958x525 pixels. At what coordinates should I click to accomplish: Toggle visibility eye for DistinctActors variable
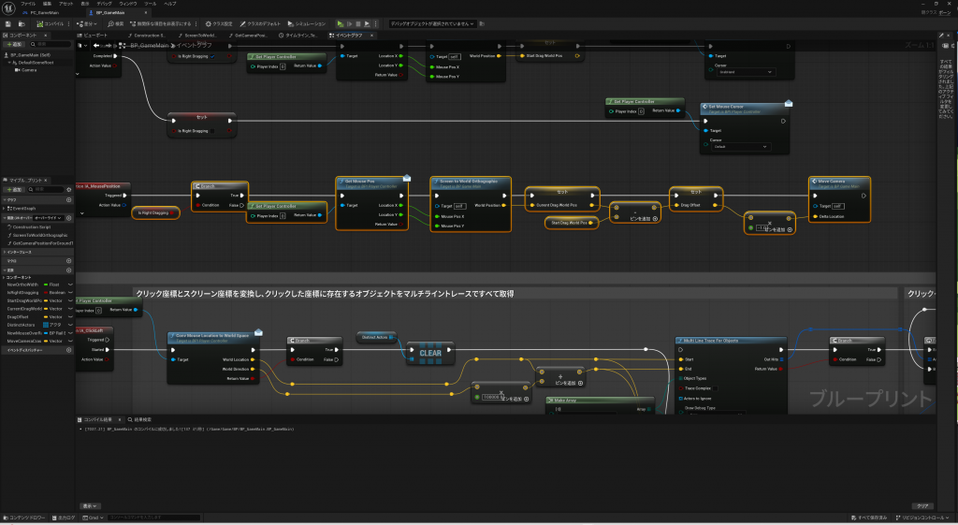[x=70, y=325]
